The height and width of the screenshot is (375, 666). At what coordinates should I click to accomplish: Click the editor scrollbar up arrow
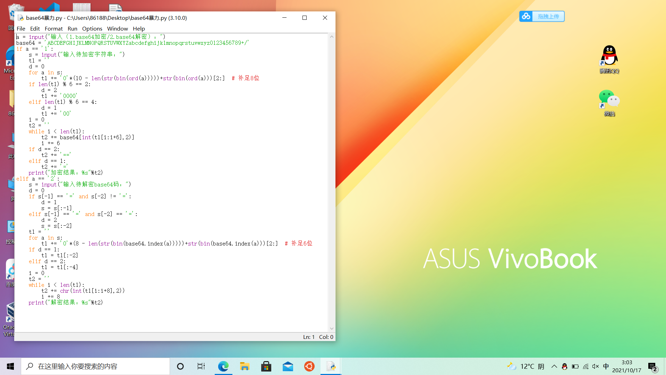(x=332, y=37)
